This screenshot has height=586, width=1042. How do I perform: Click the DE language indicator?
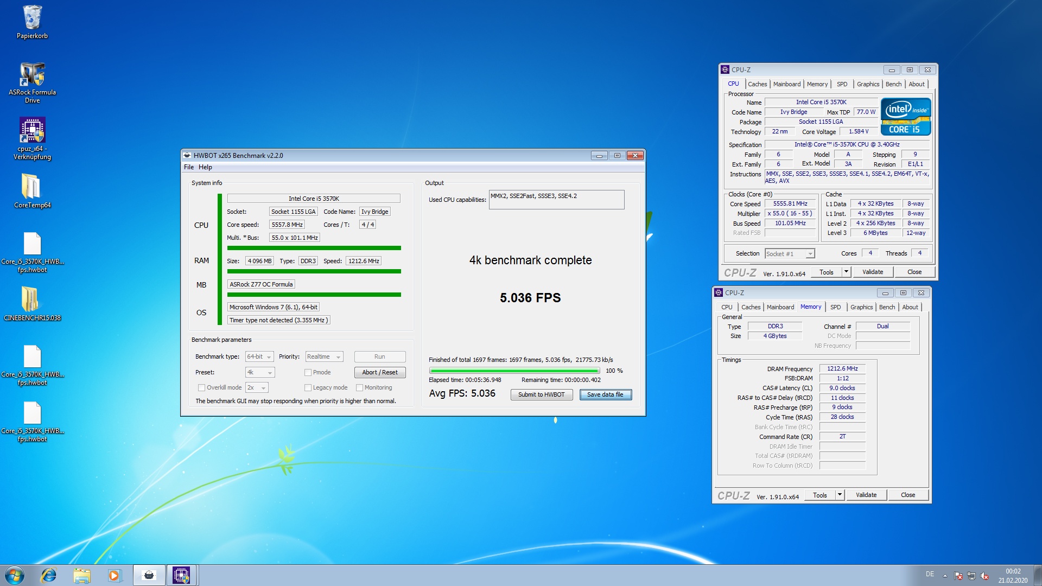coord(930,574)
